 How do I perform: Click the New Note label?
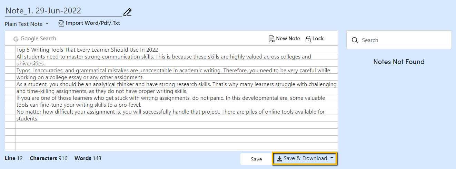tap(288, 39)
